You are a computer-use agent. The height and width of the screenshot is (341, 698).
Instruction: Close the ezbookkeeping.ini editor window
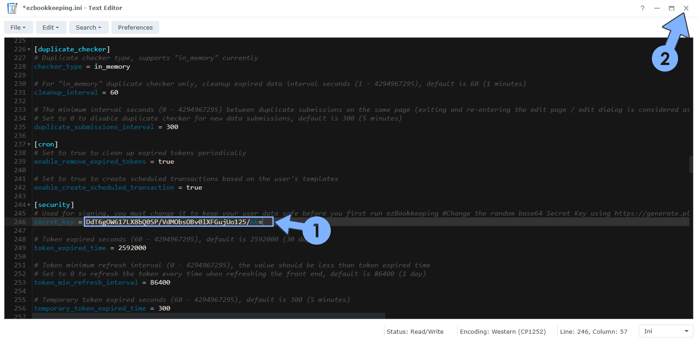pos(686,8)
